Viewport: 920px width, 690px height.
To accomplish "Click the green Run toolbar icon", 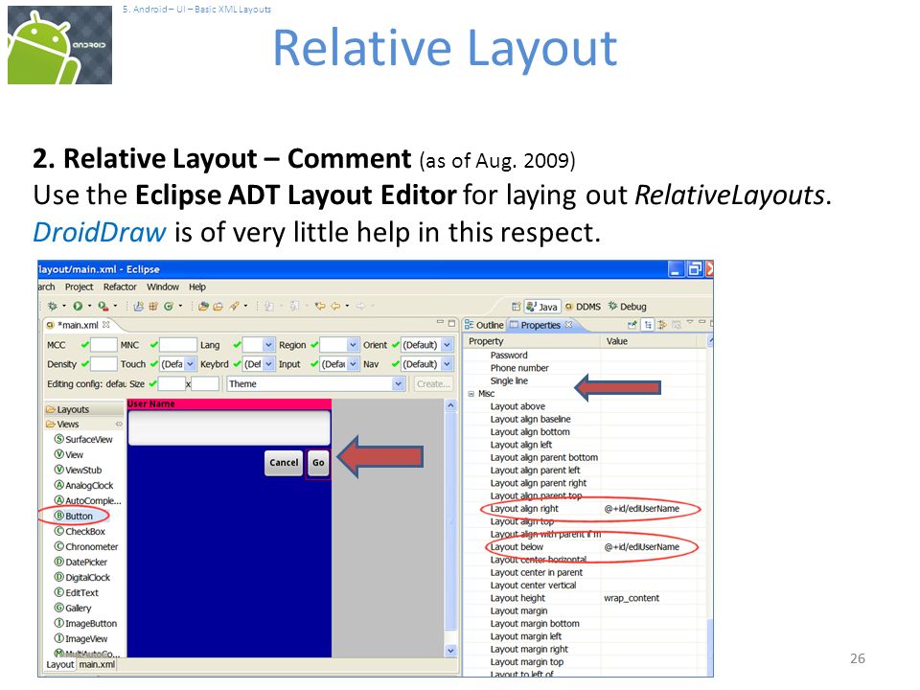I will pos(78,307).
